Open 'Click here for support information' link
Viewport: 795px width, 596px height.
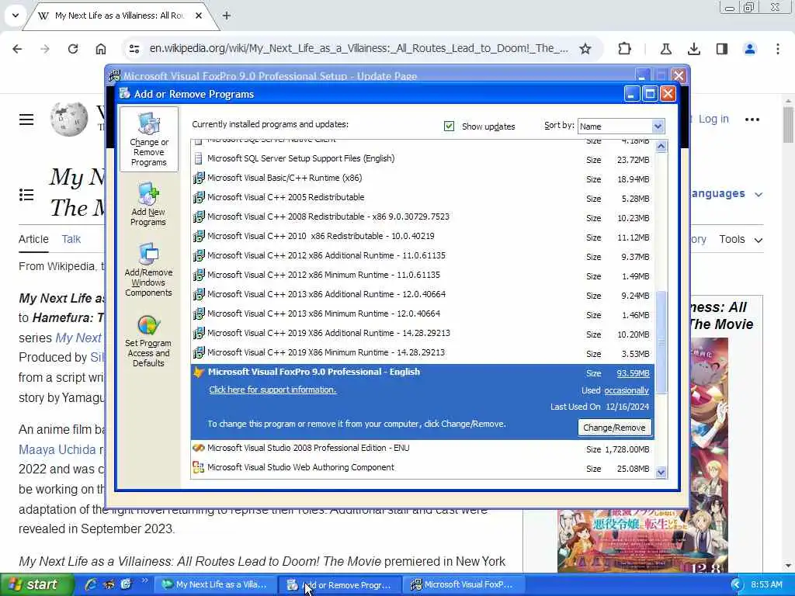273,390
